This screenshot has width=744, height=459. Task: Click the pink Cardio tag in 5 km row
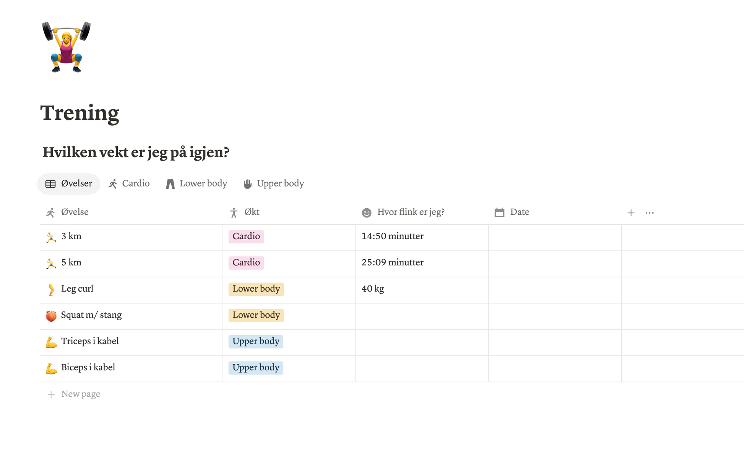[246, 263]
